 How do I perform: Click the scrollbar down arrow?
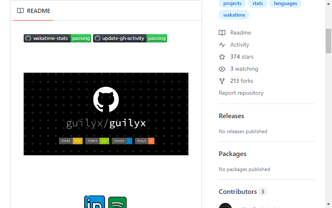(328, 204)
